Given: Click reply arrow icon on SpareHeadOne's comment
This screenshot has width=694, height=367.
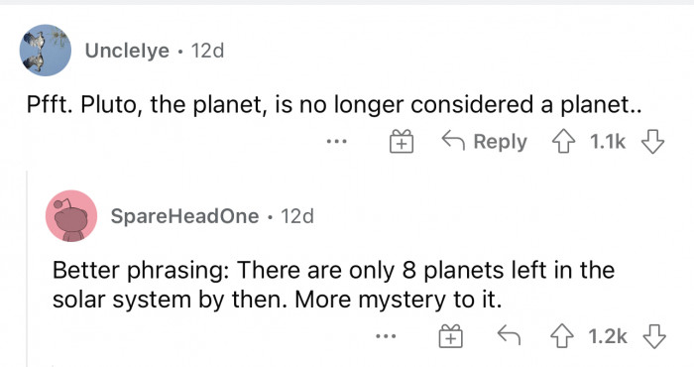Looking at the screenshot, I should [x=509, y=335].
